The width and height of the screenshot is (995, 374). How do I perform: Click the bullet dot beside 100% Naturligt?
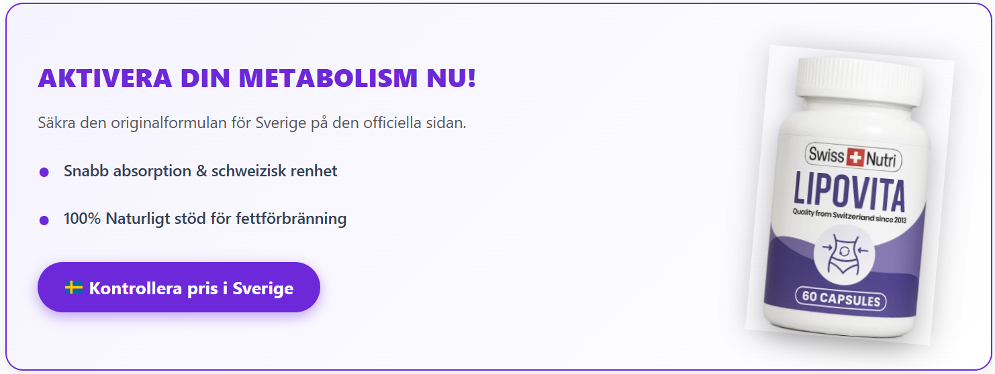[44, 220]
